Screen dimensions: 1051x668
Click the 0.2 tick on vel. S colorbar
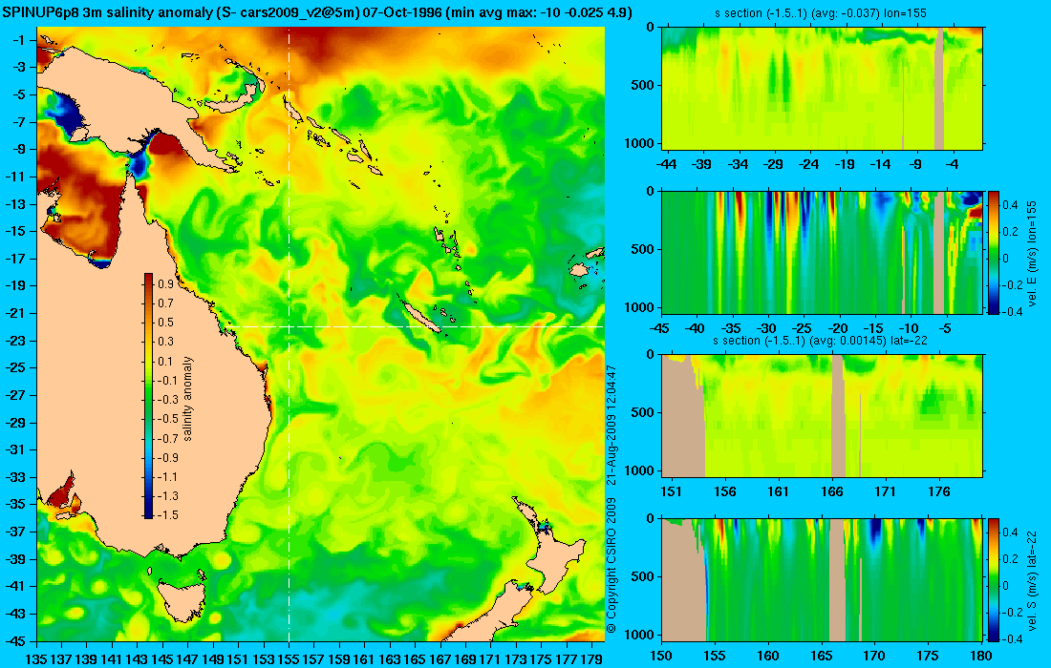(1010, 559)
